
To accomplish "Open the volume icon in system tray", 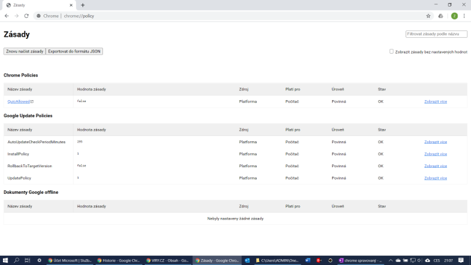I will pyautogui.click(x=420, y=260).
